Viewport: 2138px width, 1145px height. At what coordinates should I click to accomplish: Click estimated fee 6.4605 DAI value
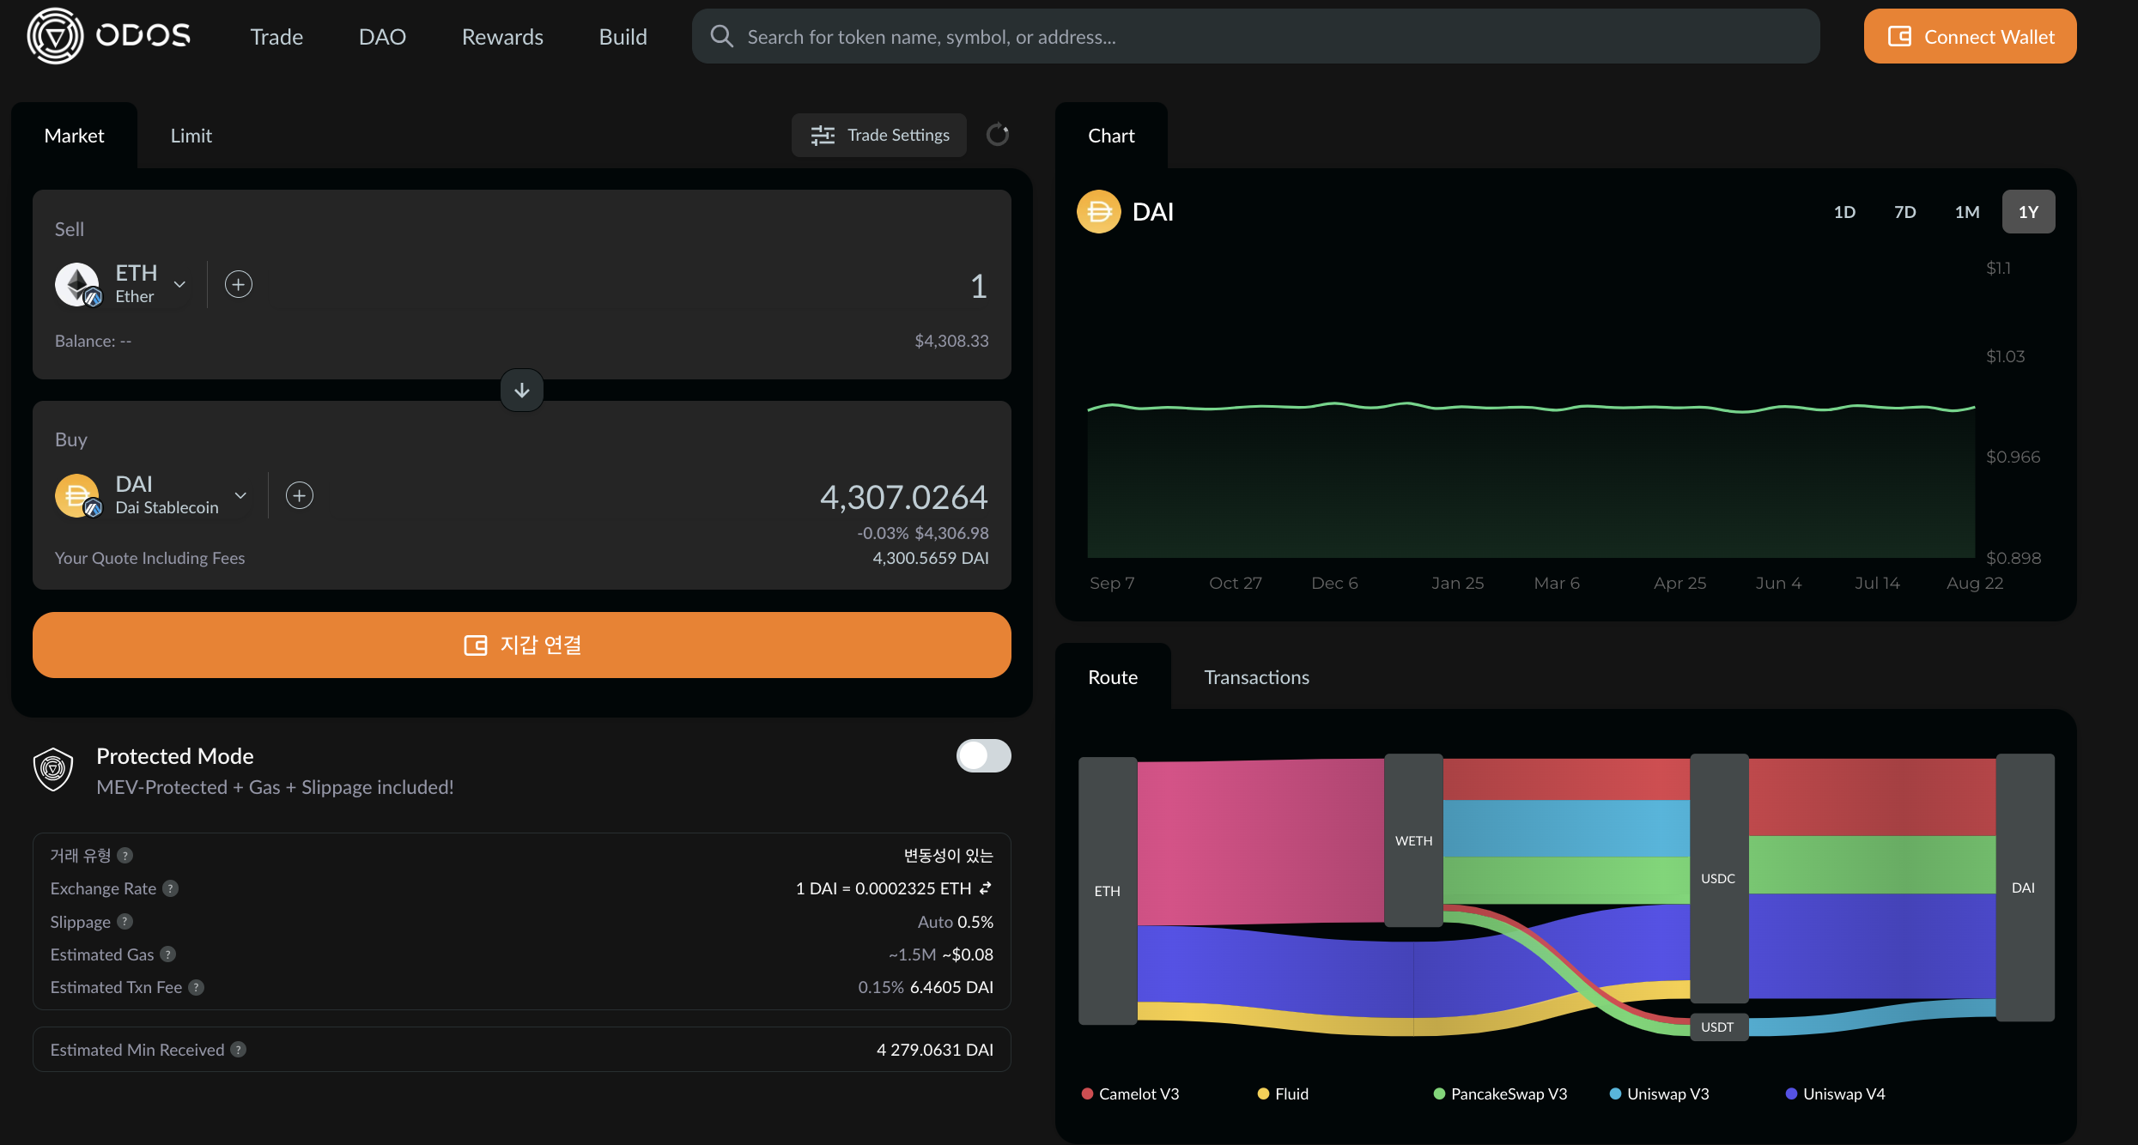click(951, 987)
